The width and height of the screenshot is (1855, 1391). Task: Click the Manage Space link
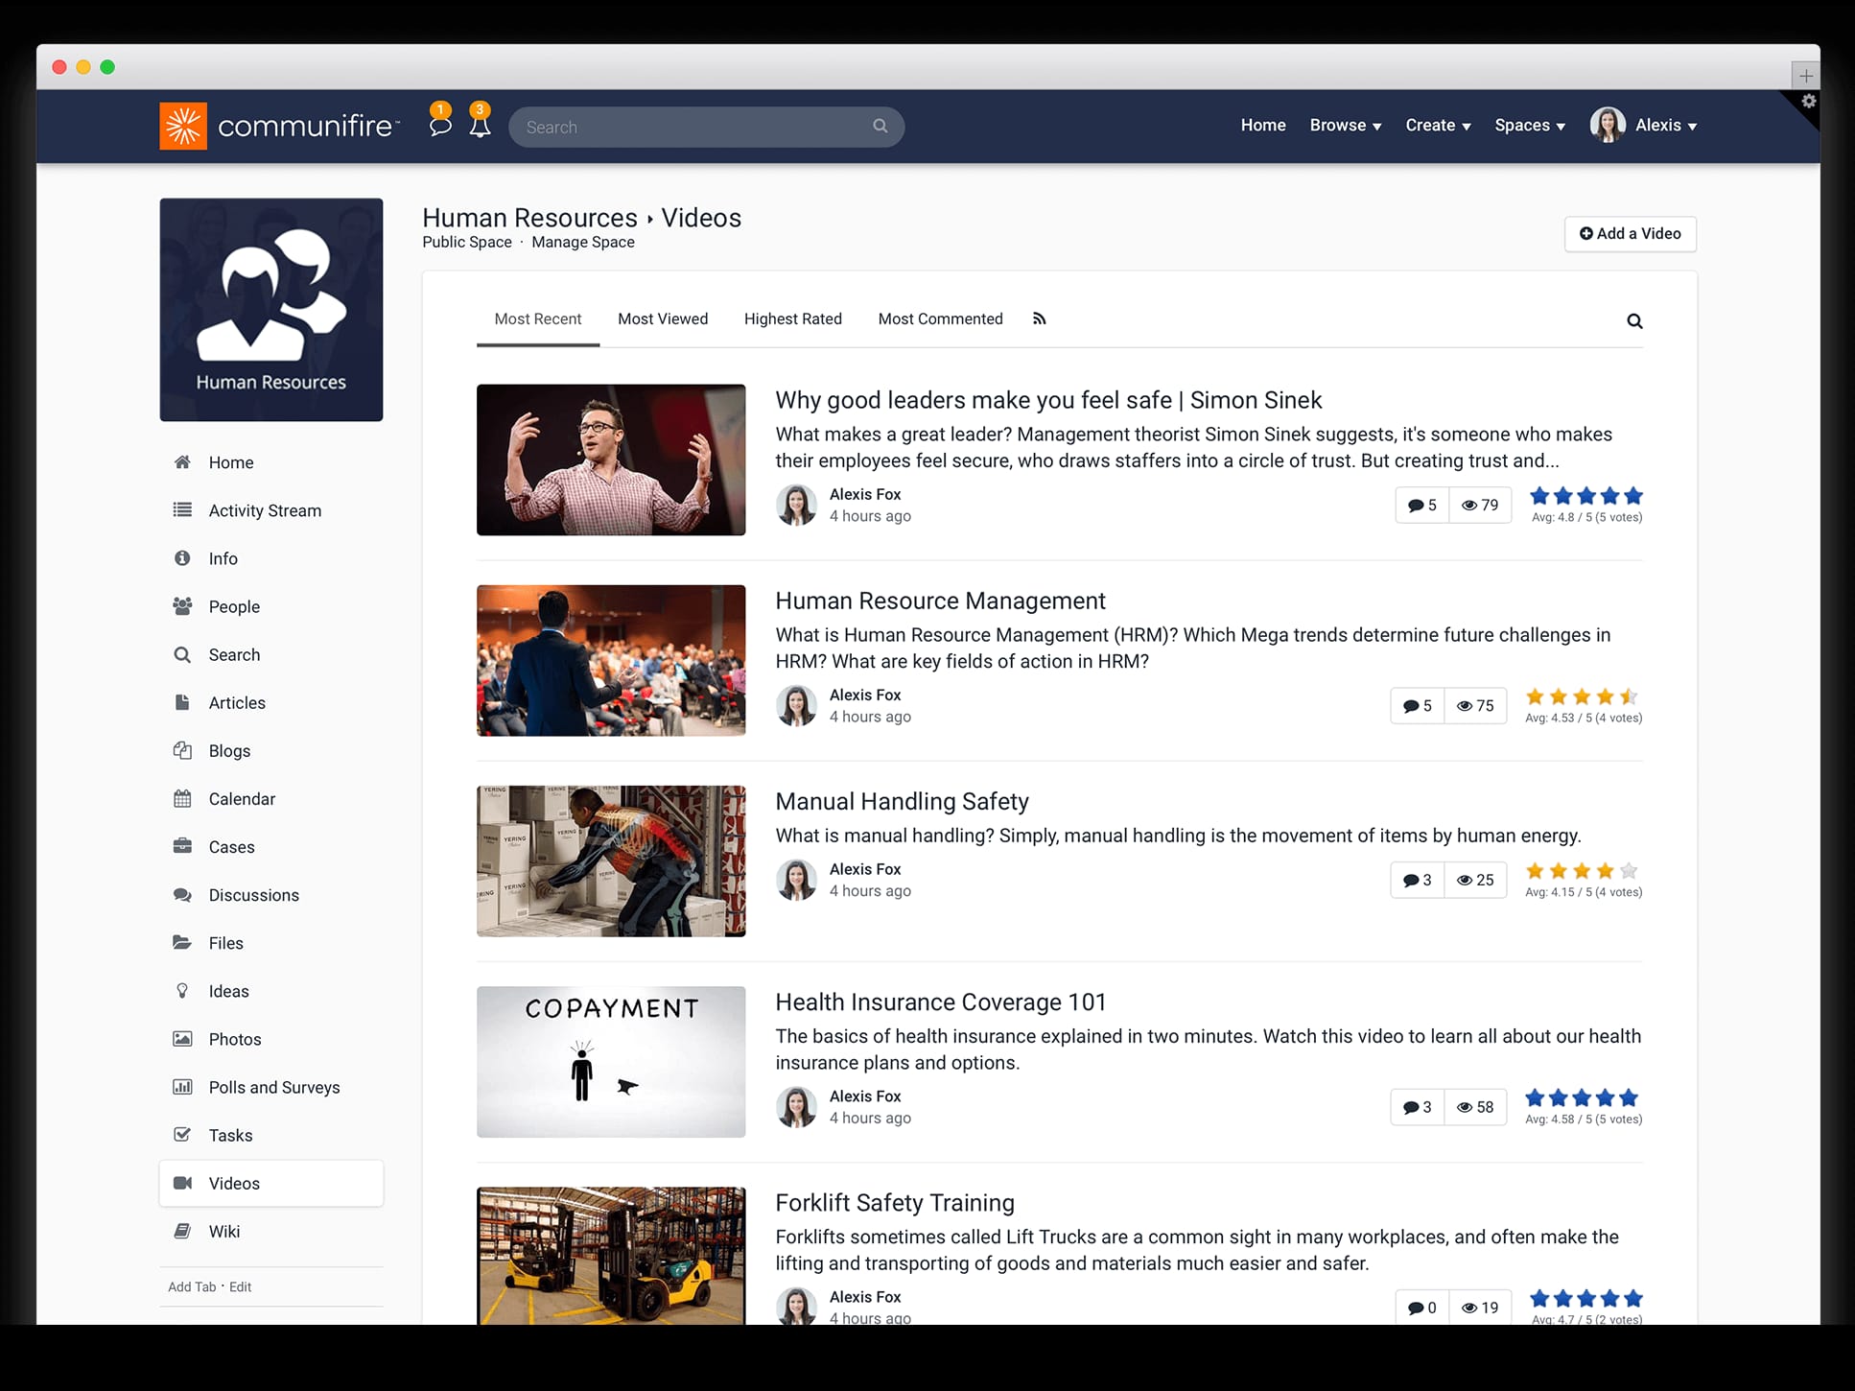(x=583, y=243)
